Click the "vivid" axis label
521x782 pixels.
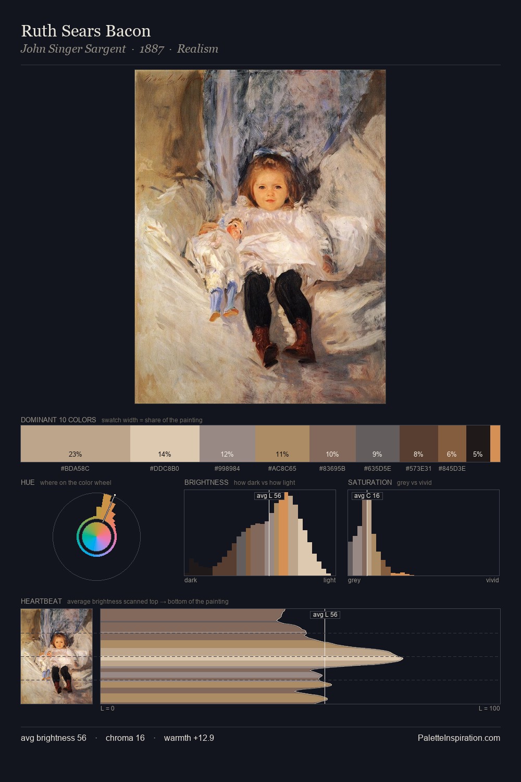point(492,580)
